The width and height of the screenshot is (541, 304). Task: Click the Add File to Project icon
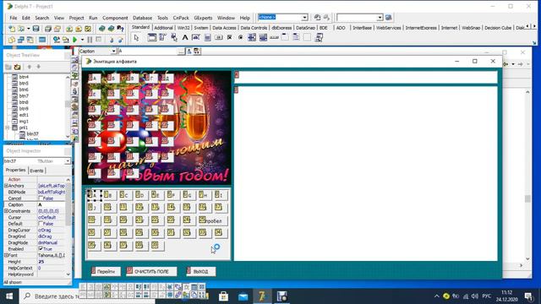point(69,29)
